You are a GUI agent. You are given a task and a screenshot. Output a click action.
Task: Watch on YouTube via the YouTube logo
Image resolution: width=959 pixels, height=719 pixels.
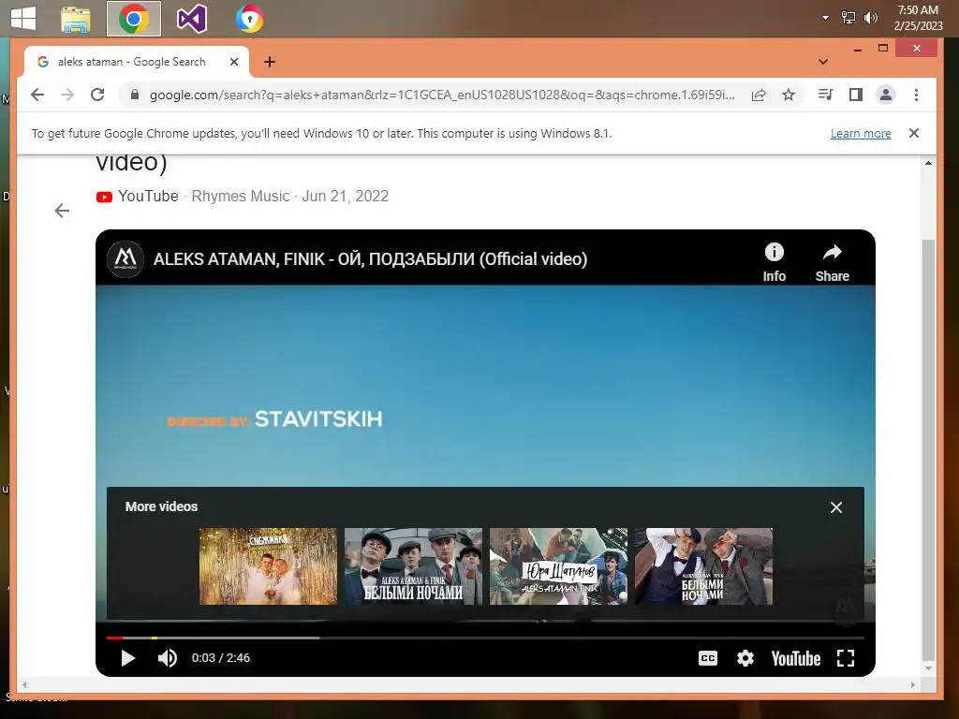[796, 658]
